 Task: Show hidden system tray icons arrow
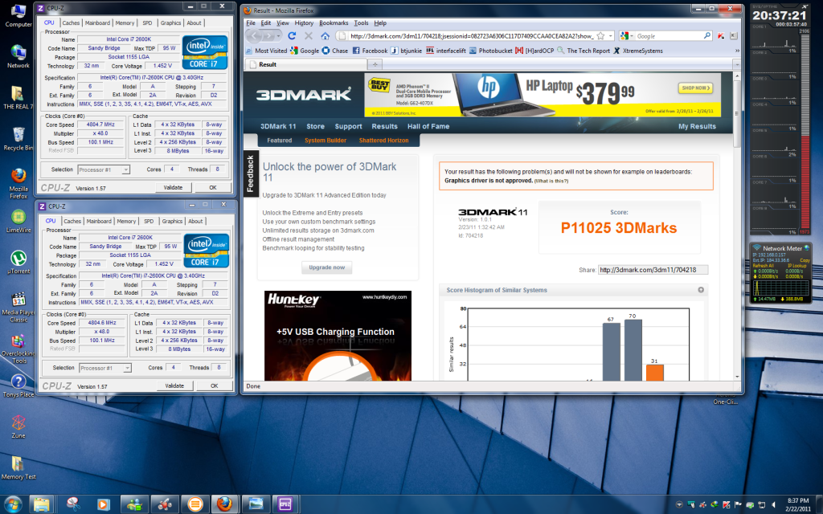coord(678,504)
